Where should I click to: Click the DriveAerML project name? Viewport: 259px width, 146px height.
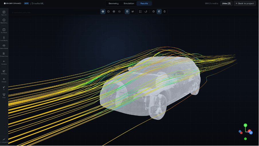pyautogui.click(x=38, y=3)
